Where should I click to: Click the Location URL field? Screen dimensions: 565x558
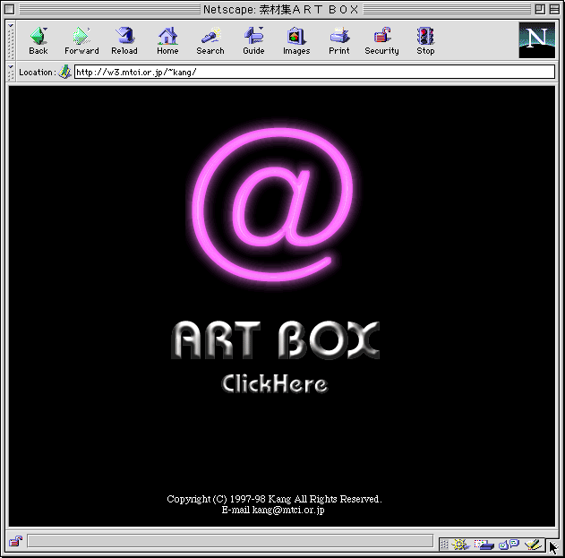tap(314, 72)
